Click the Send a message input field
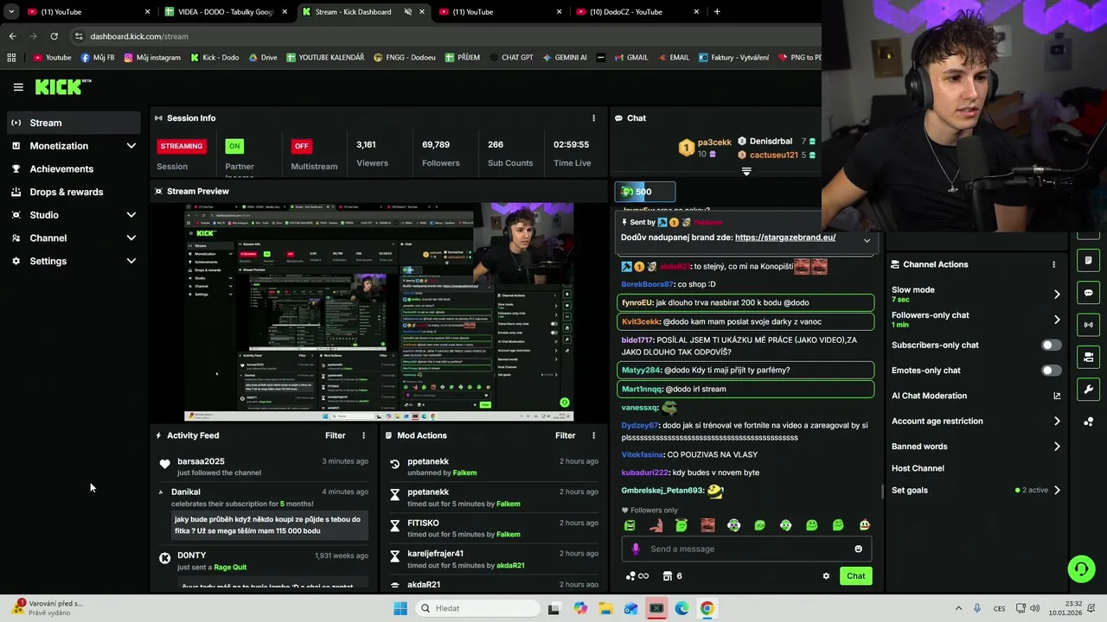This screenshot has width=1107, height=622. [x=746, y=549]
